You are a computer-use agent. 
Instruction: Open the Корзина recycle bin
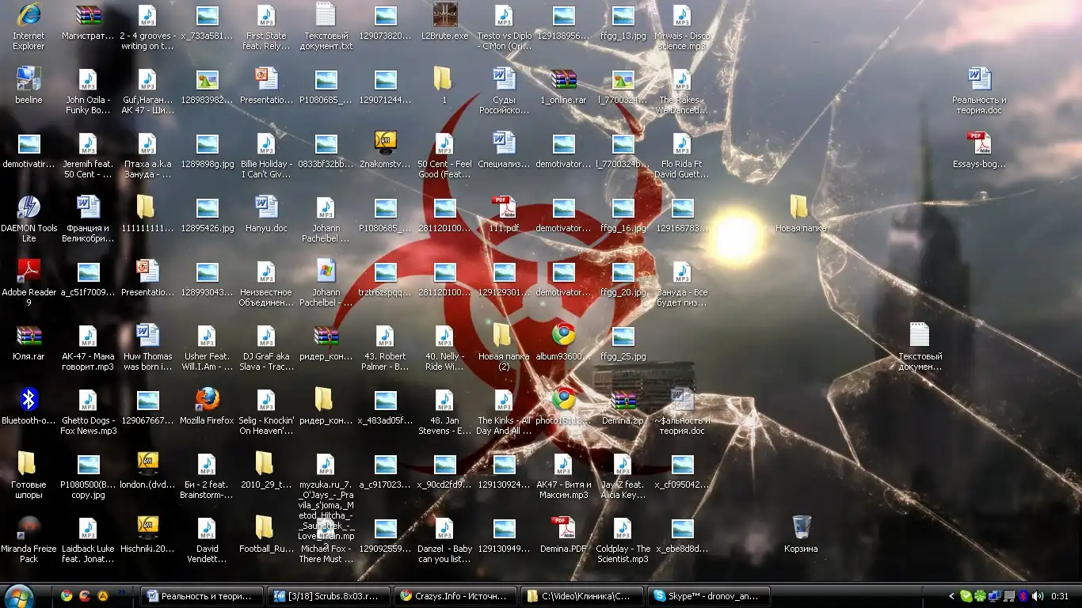[801, 528]
